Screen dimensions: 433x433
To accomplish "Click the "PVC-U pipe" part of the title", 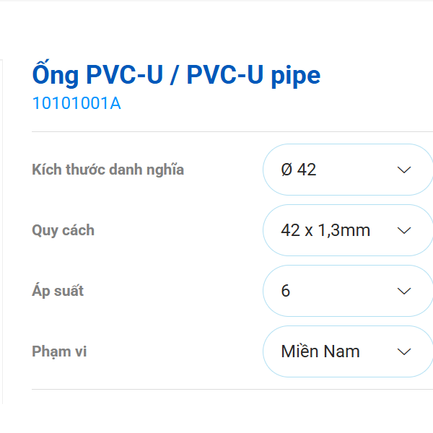I will [253, 75].
